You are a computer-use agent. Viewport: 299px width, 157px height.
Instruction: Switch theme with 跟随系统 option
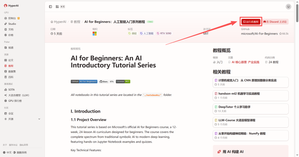point(20,152)
